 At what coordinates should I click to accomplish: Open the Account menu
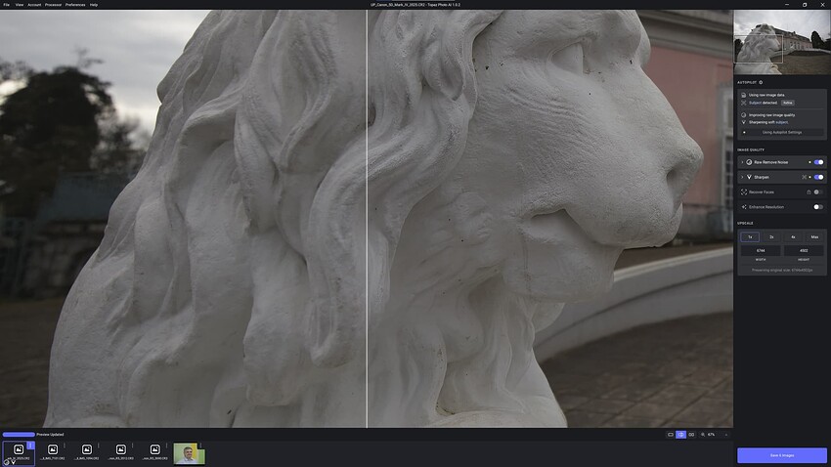tap(34, 4)
